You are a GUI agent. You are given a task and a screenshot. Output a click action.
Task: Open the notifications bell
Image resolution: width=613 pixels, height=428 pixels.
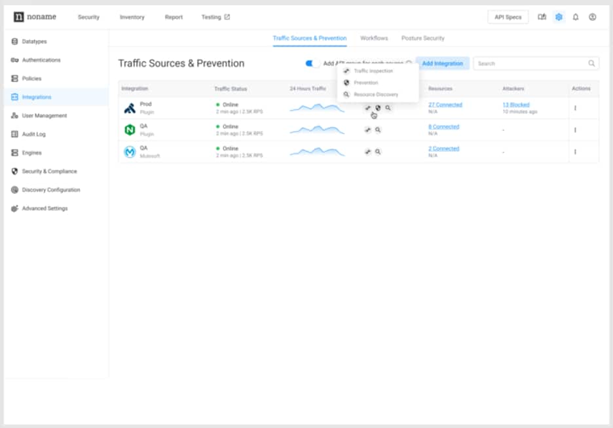pos(576,17)
